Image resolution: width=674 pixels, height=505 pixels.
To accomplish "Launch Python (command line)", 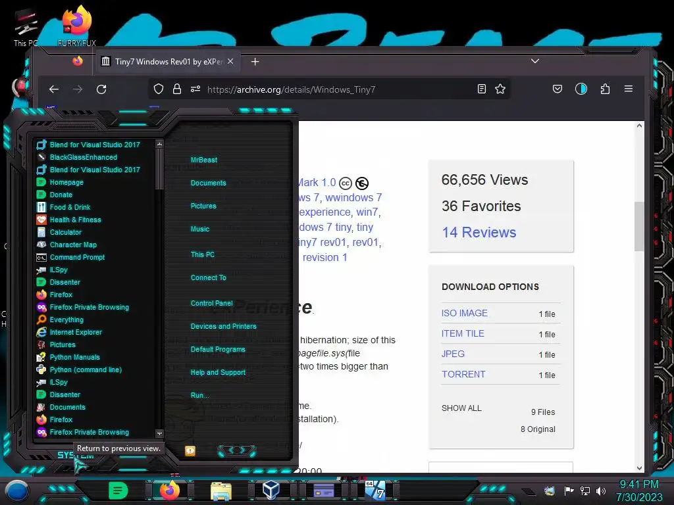I will [86, 370].
